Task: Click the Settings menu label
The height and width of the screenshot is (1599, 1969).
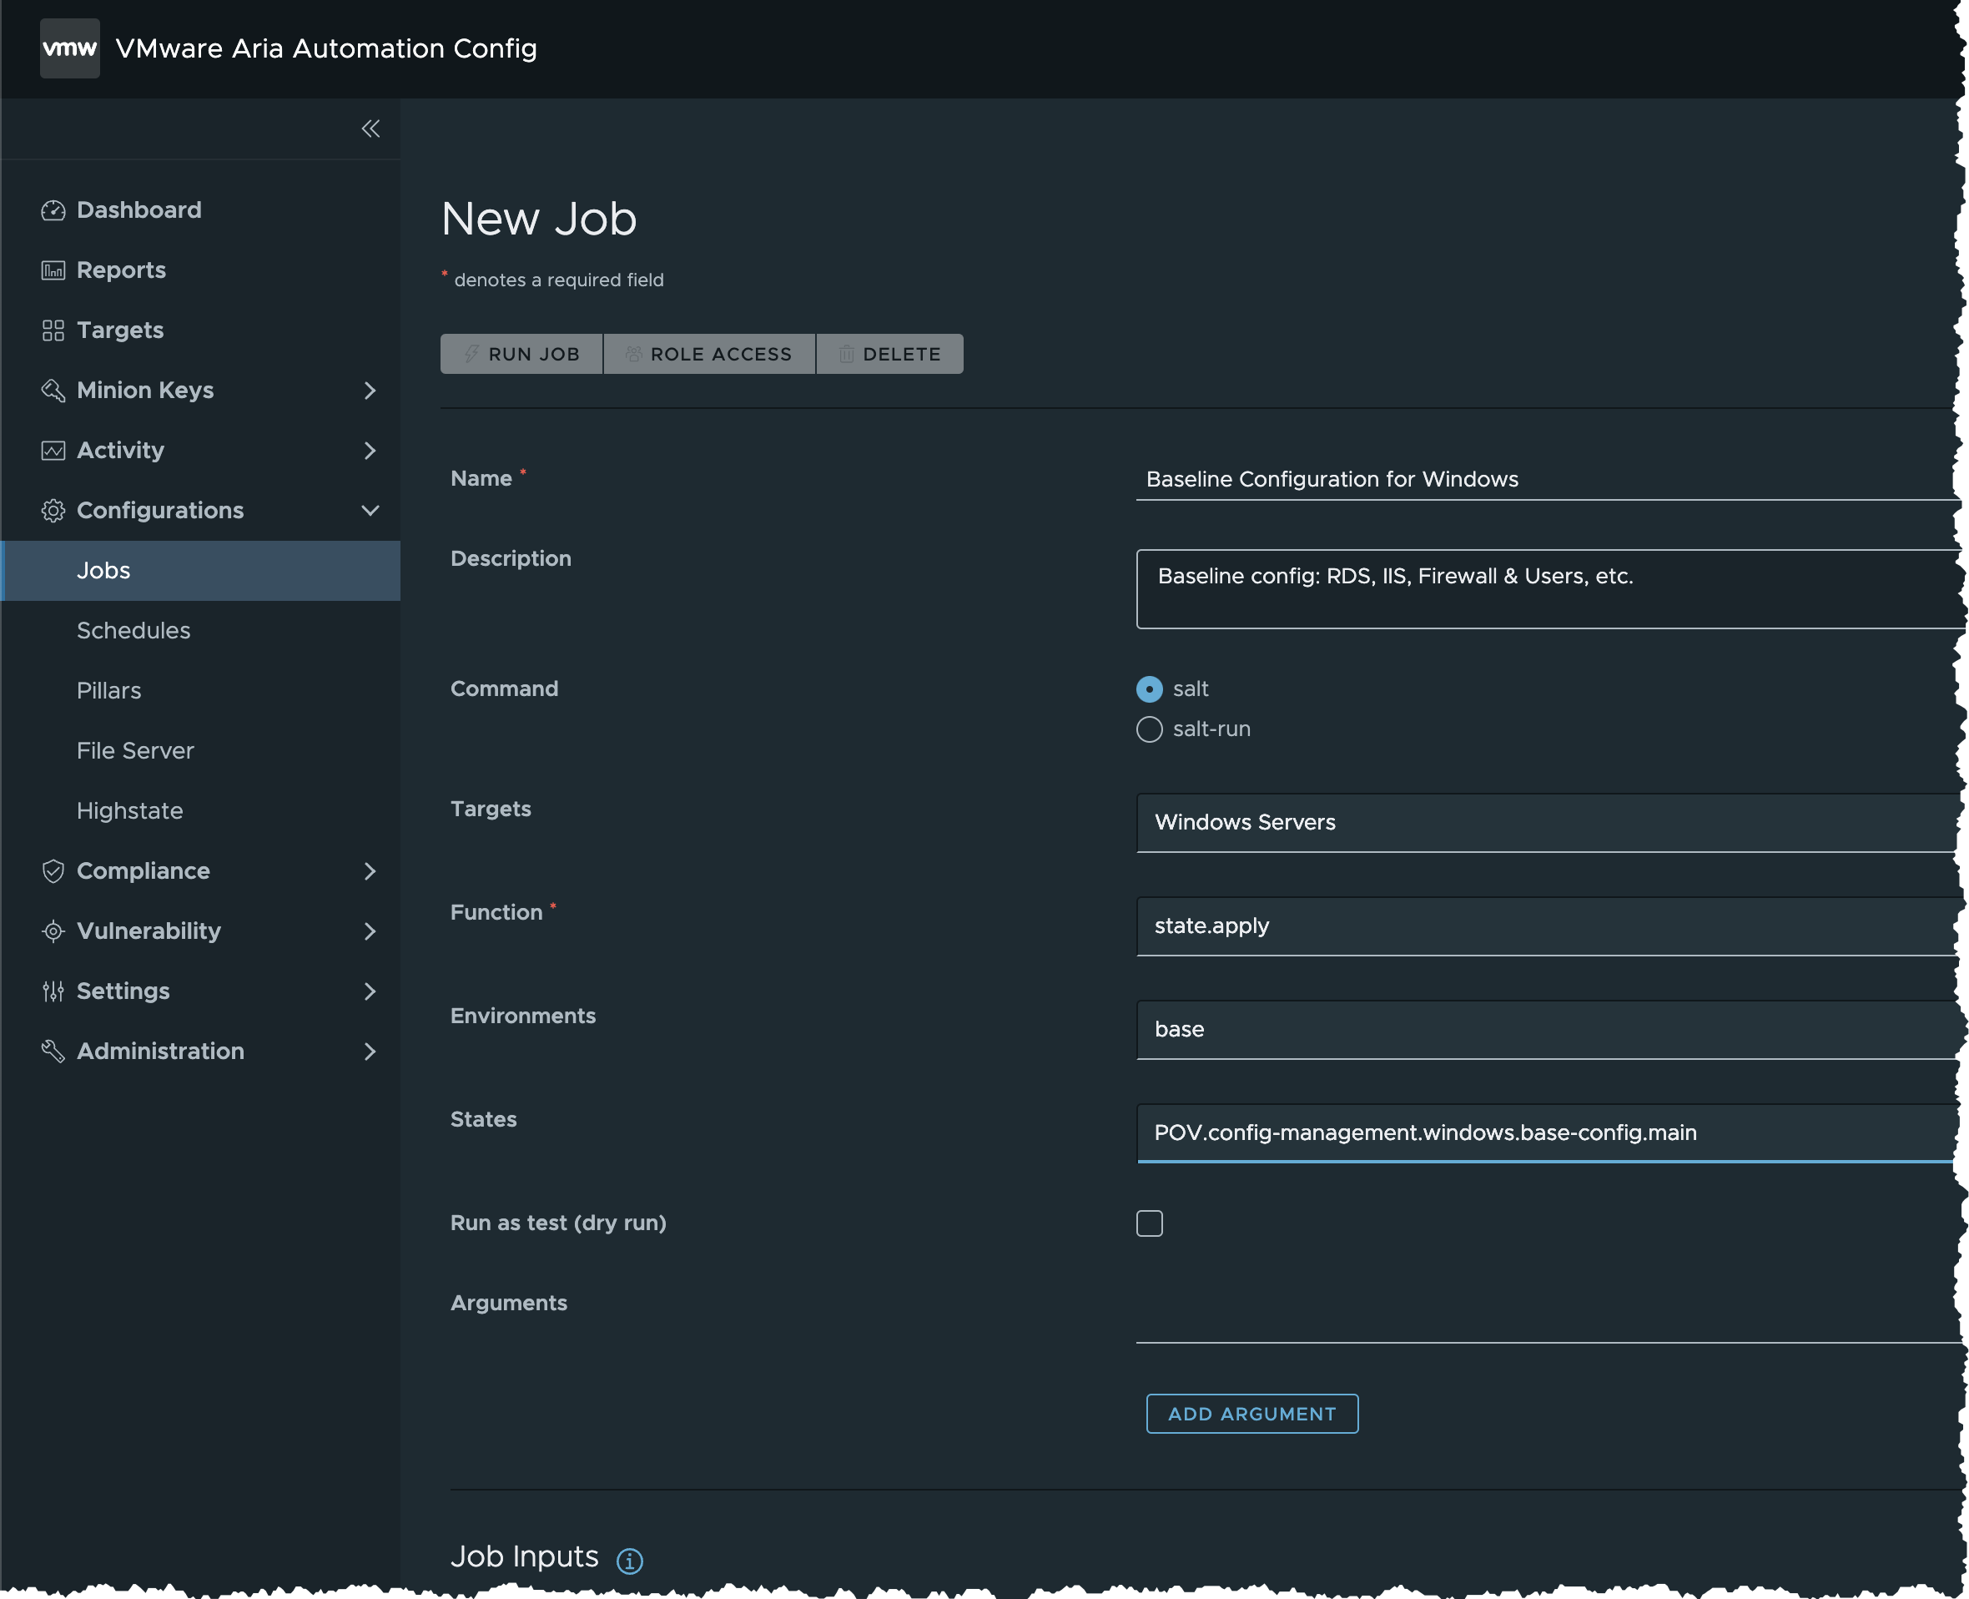Action: click(x=123, y=991)
